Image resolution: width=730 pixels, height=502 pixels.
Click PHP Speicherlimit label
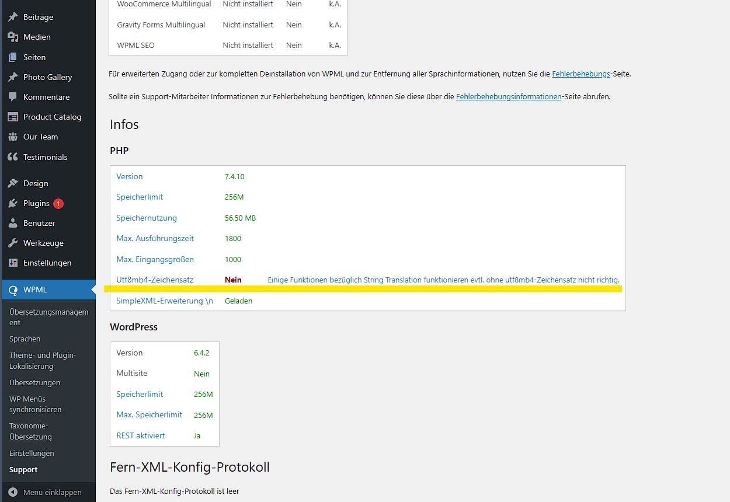coord(140,197)
